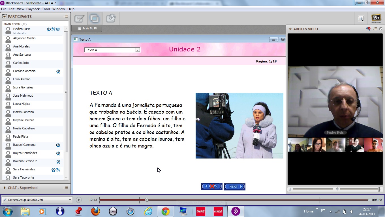Click Sara Hernández's microphone icon
Image resolution: width=385 pixels, height=217 pixels.
click(x=58, y=170)
